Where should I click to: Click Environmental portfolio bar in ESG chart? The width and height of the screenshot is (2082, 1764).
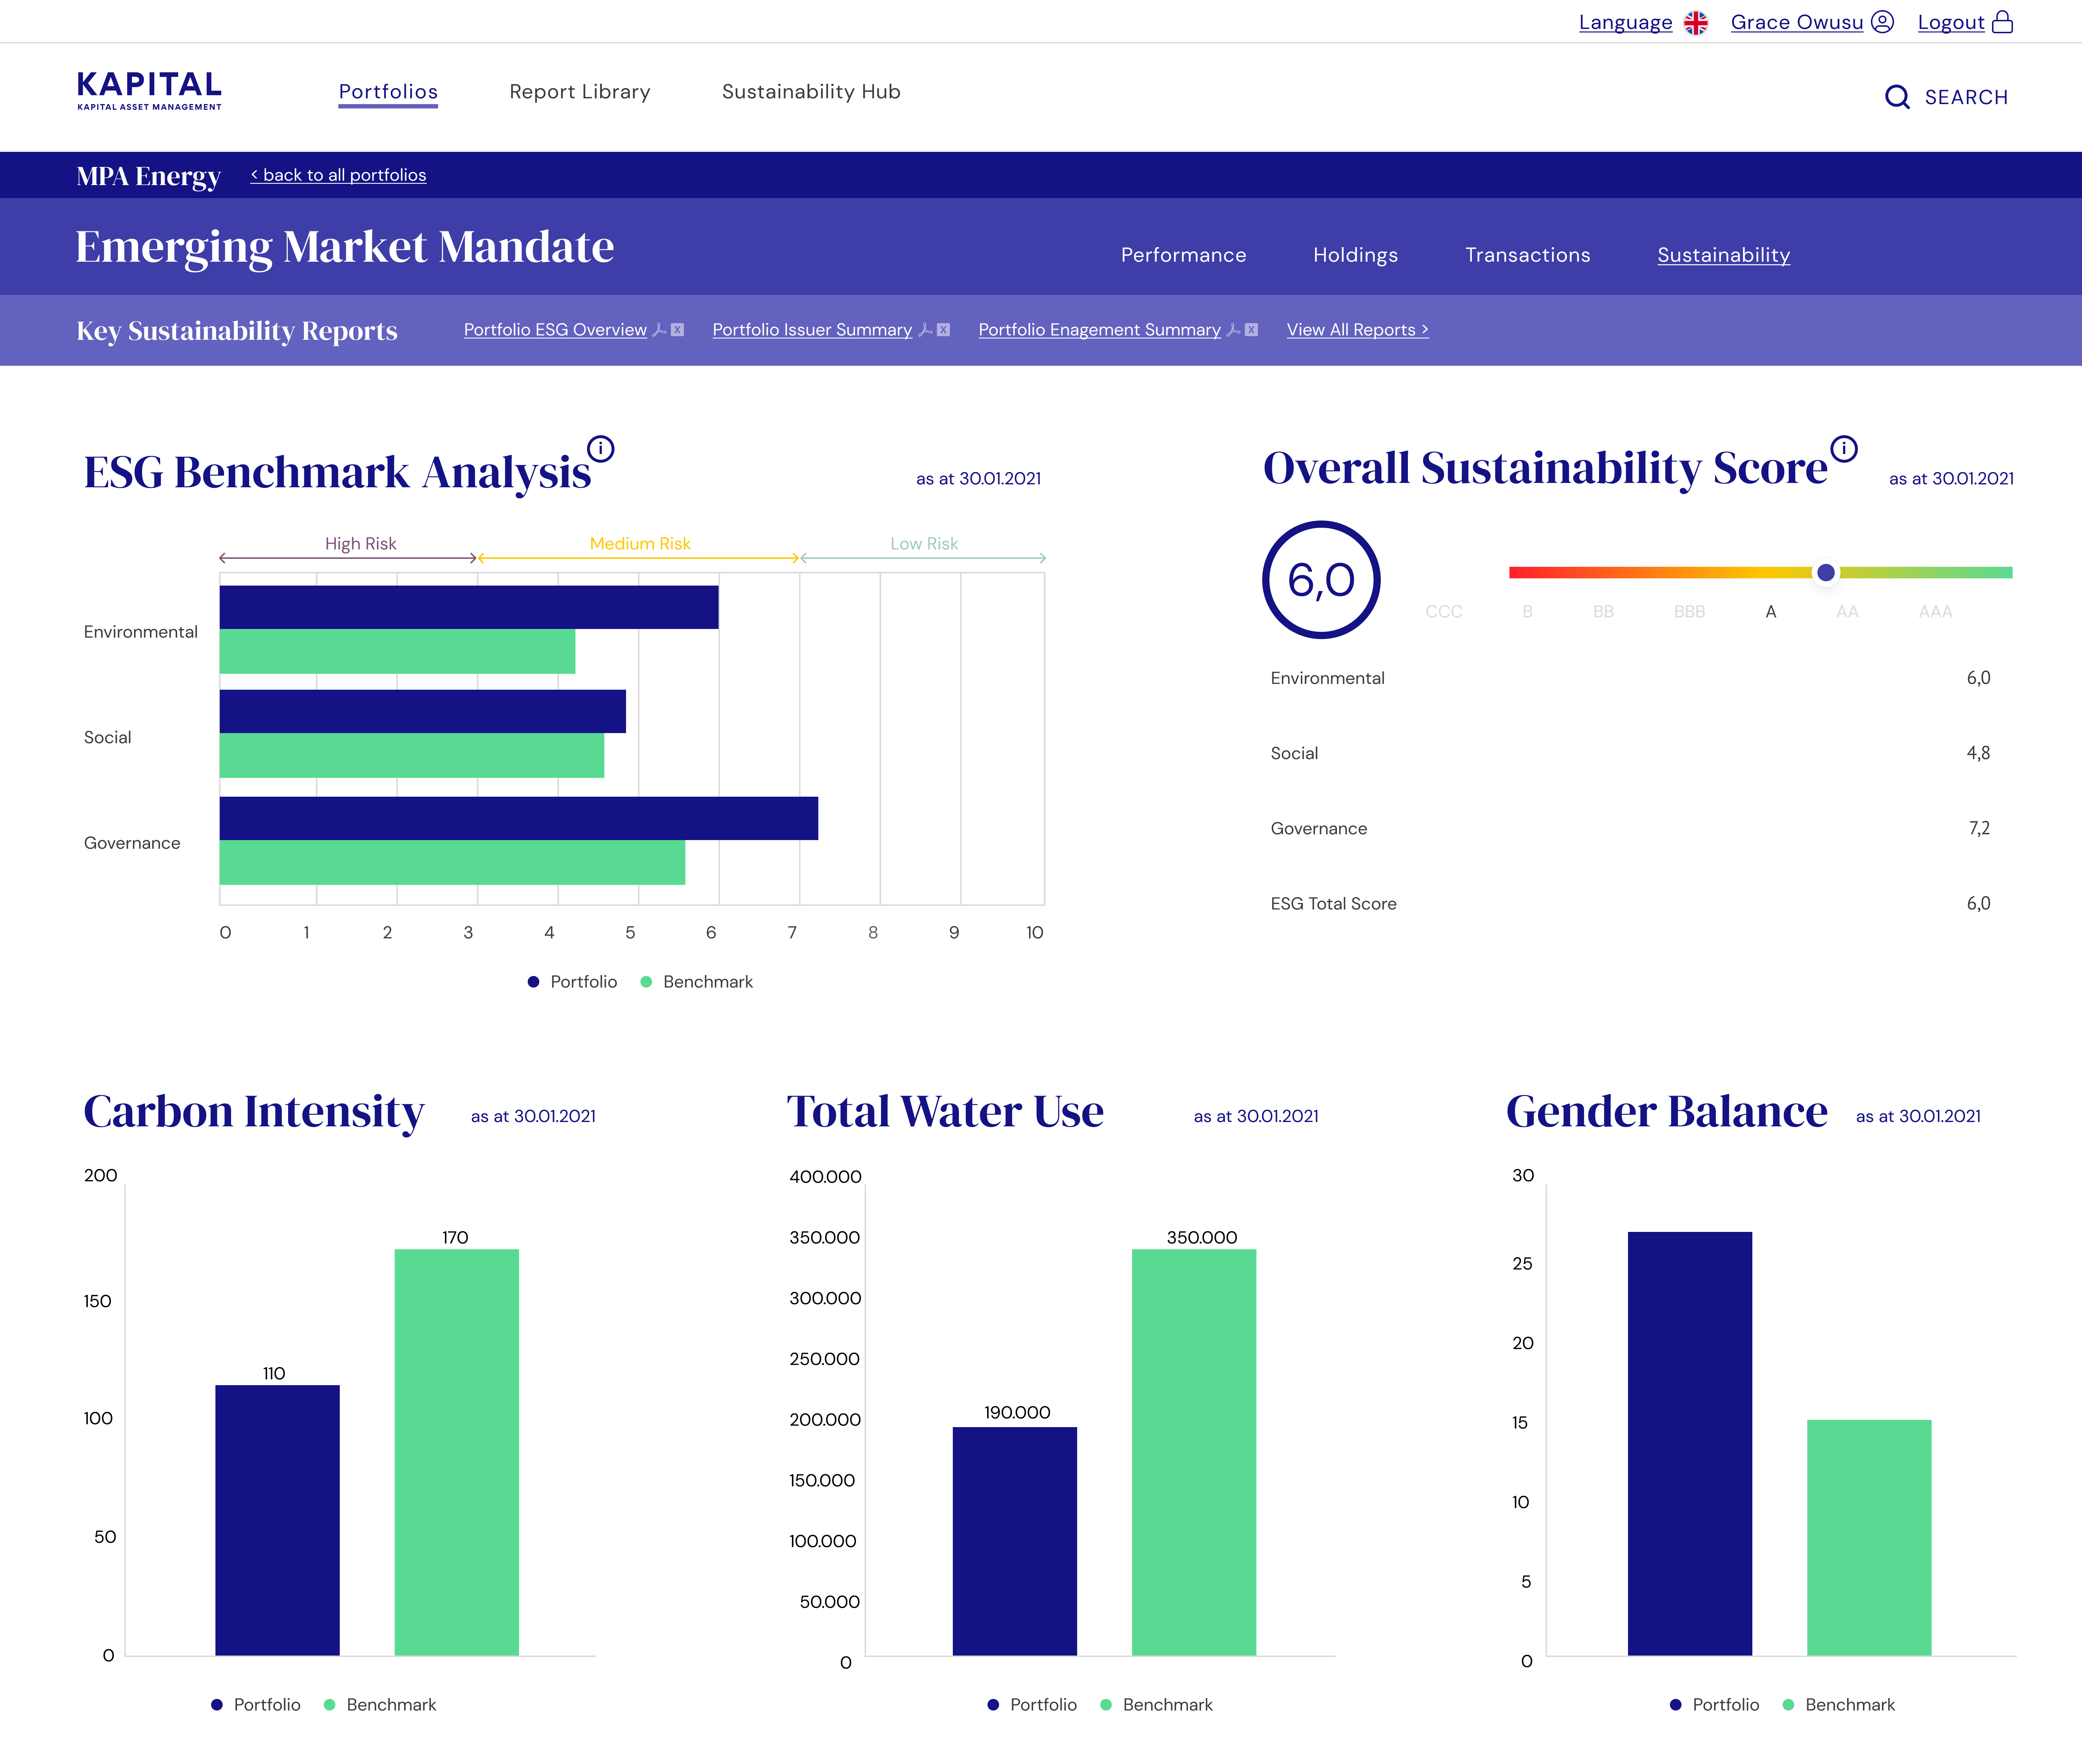(x=469, y=607)
